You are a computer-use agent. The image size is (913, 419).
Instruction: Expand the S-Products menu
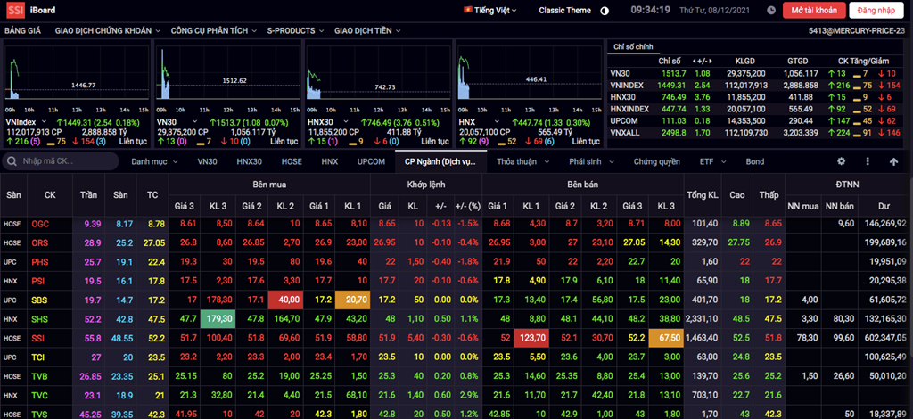[295, 30]
